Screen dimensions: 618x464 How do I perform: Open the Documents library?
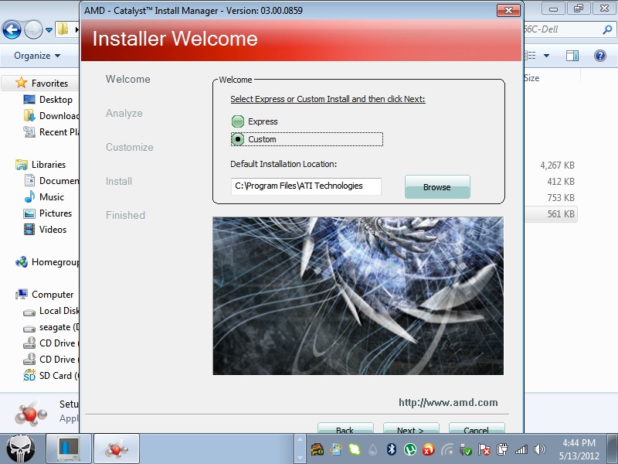pyautogui.click(x=51, y=181)
